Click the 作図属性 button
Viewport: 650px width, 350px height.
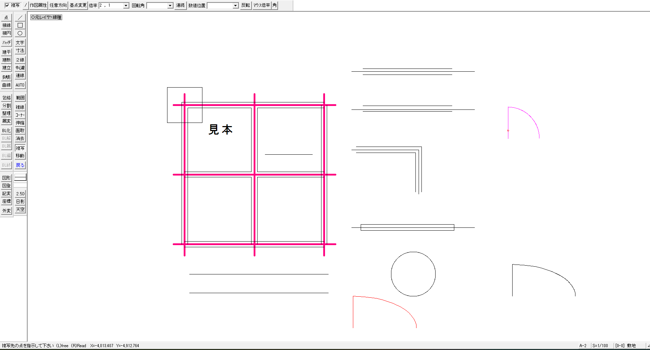tap(38, 5)
